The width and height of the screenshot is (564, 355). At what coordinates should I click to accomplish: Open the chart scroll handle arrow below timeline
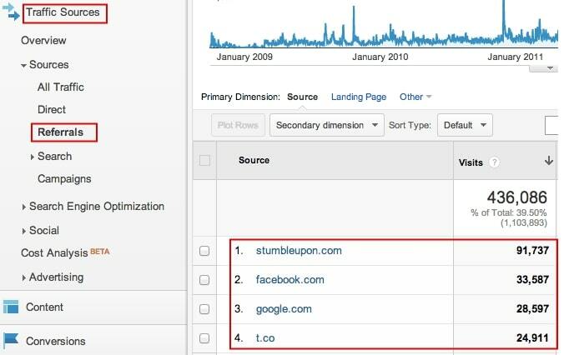tap(550, 68)
